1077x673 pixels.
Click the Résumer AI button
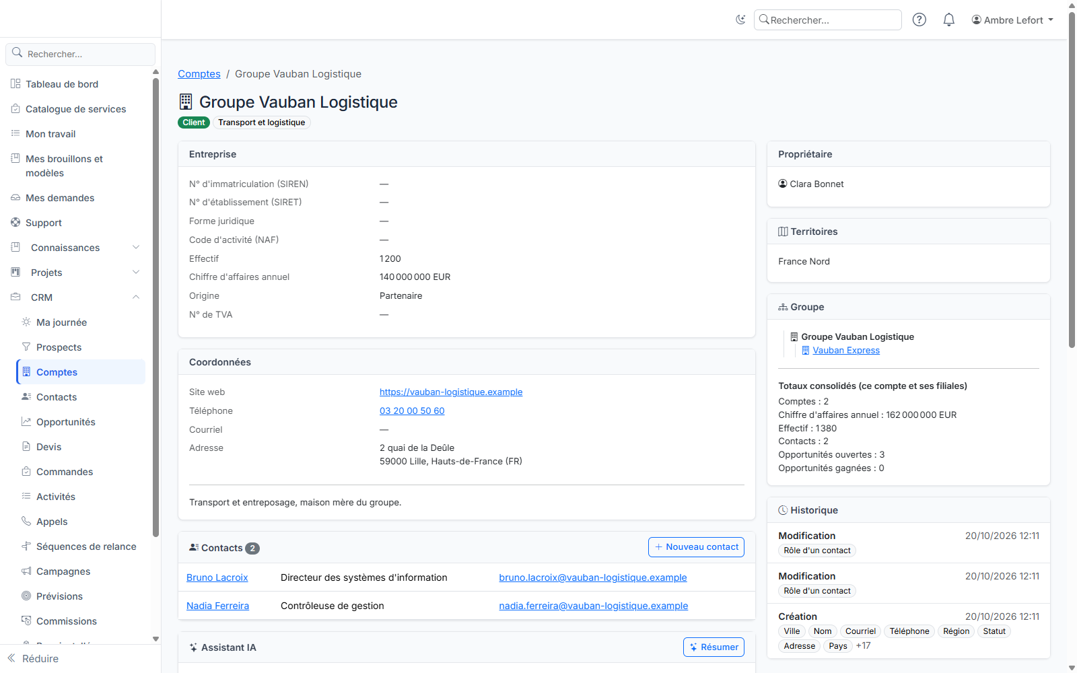[x=714, y=647]
